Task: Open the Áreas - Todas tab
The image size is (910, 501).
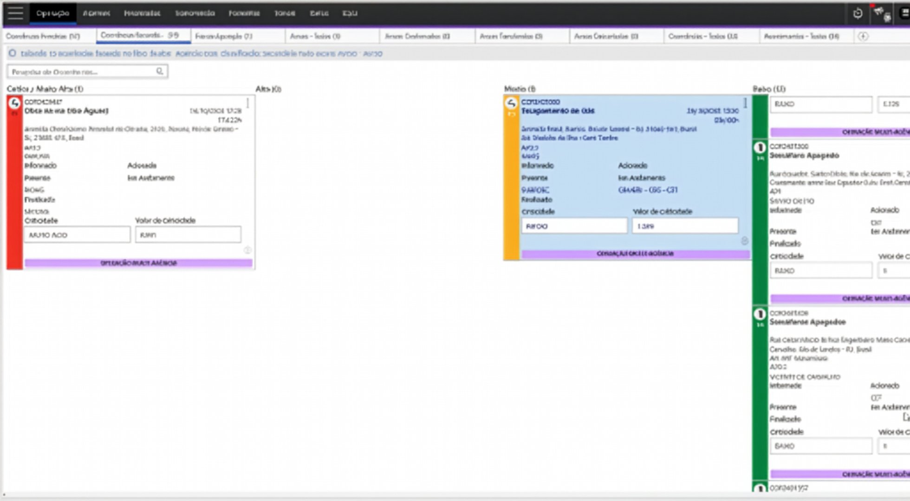Action: tap(316, 36)
